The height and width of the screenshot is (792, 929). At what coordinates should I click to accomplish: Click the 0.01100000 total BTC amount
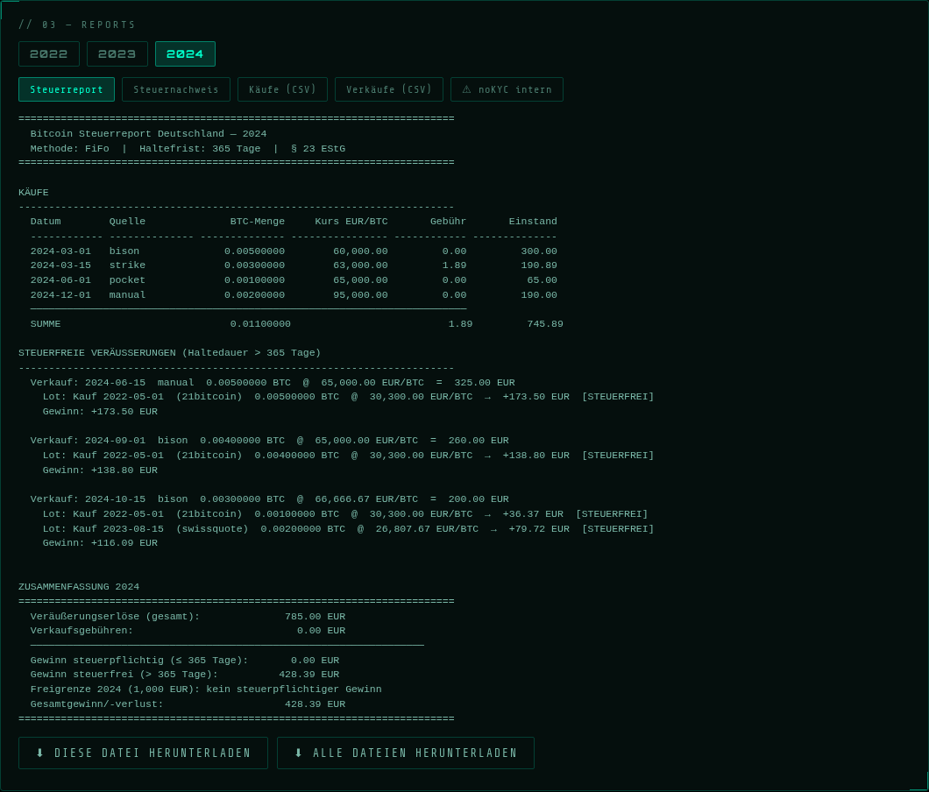tap(260, 324)
